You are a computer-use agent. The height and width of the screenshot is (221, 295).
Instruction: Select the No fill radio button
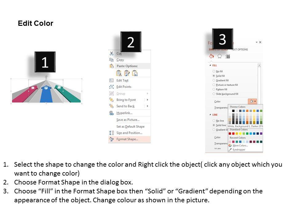click(214, 71)
